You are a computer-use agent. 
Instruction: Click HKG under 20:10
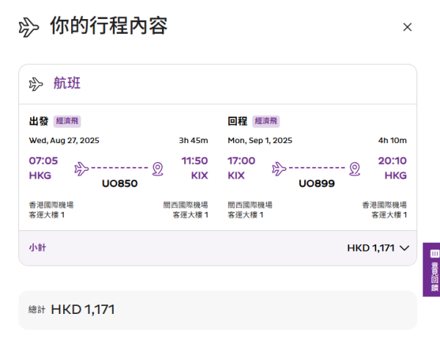coord(396,175)
